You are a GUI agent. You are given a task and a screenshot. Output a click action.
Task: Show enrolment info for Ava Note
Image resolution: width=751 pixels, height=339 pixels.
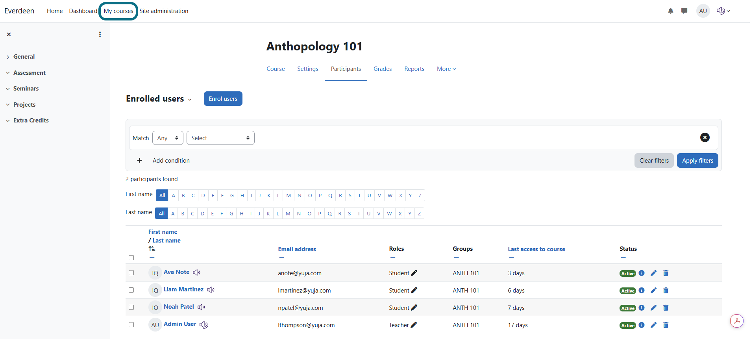[642, 273]
